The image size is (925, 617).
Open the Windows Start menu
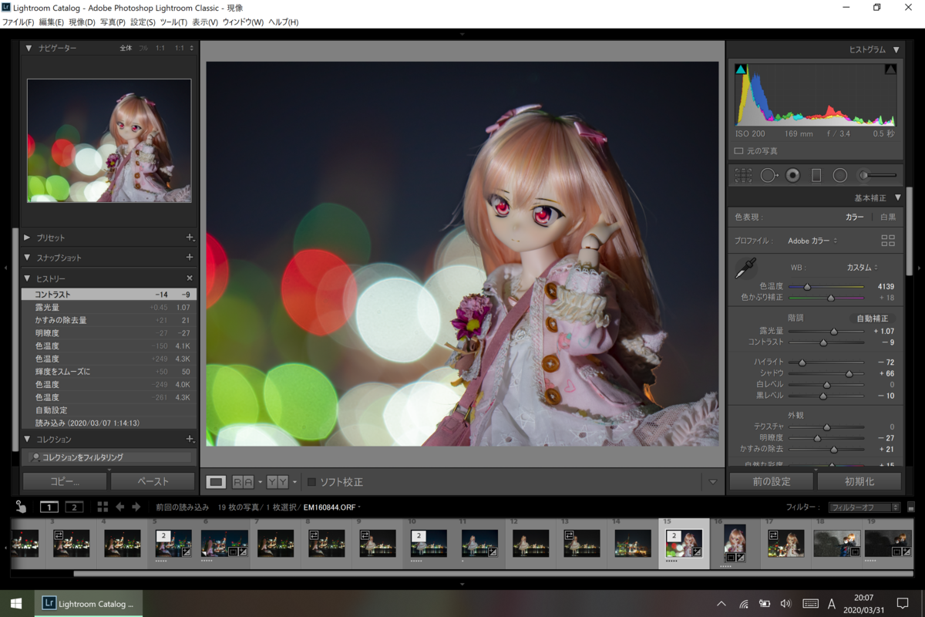[16, 603]
